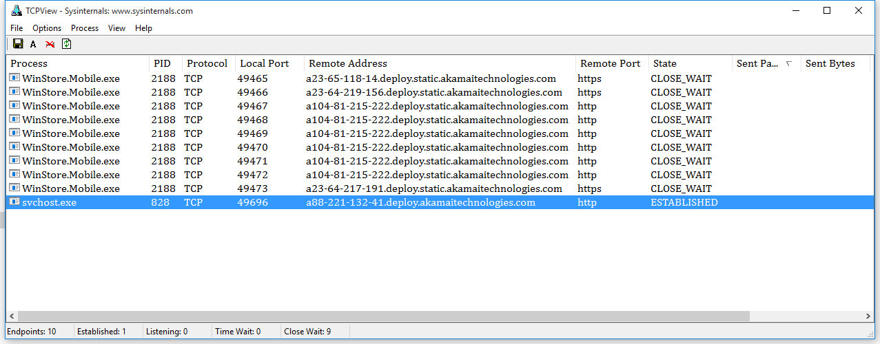Open the View menu

(x=116, y=28)
